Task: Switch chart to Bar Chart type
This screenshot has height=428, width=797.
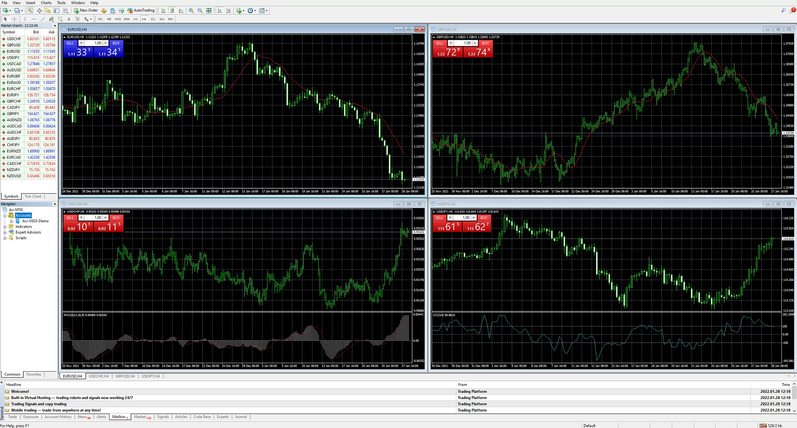Action: pyautogui.click(x=163, y=10)
